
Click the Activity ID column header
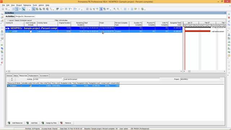coord(14,24)
